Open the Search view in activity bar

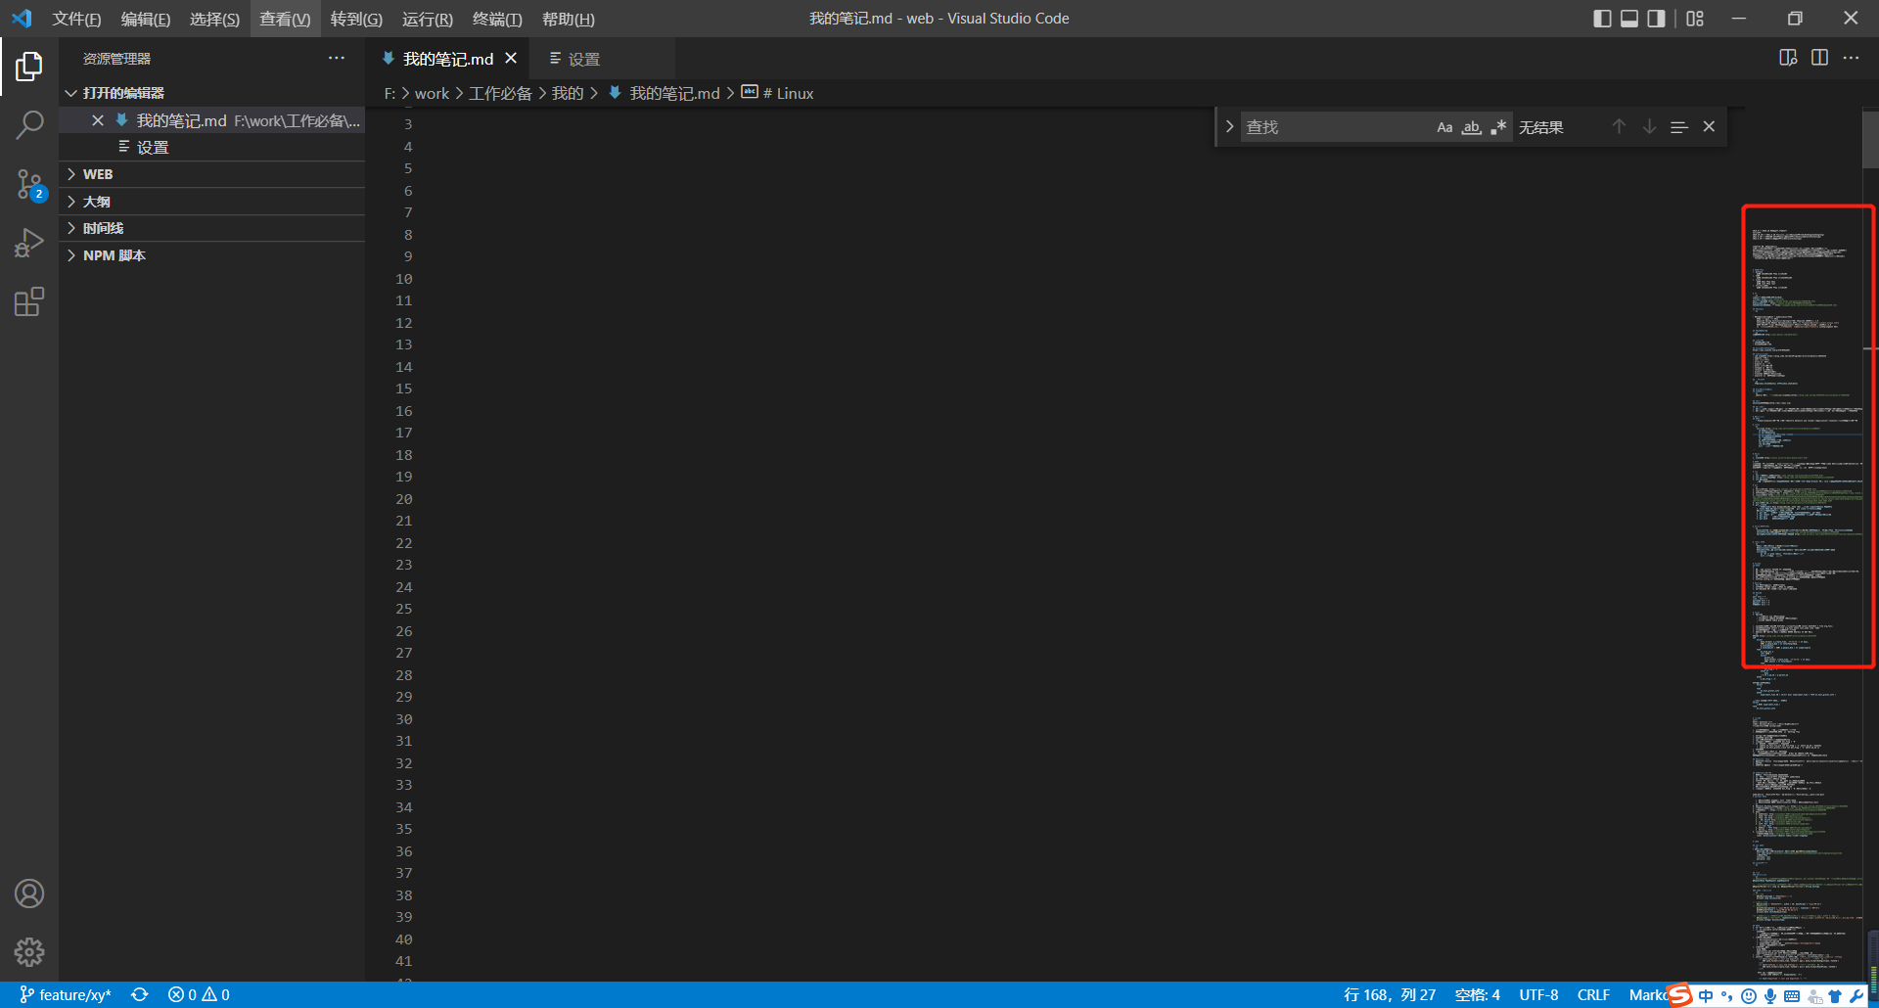coord(29,124)
